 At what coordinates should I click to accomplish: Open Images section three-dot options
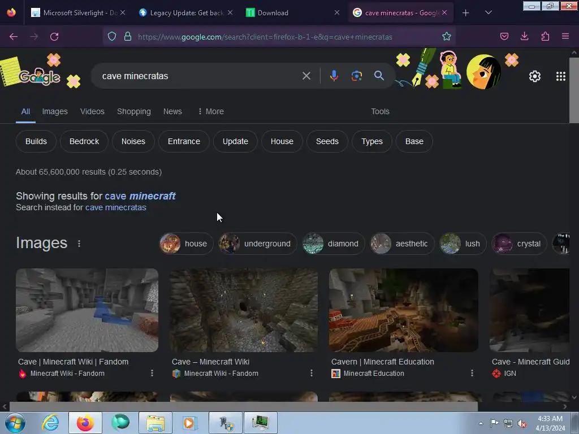[x=79, y=244]
